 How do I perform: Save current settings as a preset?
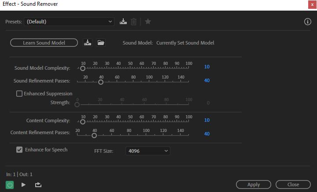pos(123,21)
